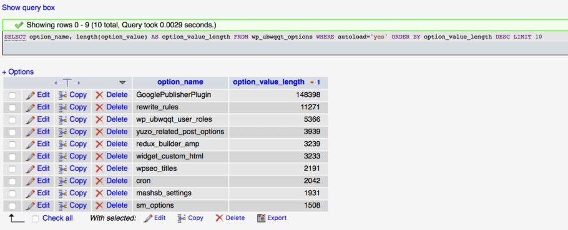Click the Delete X icon for wp_ubwqqt_user_roles
Viewport: 568px width, 230px height.
tap(99, 120)
